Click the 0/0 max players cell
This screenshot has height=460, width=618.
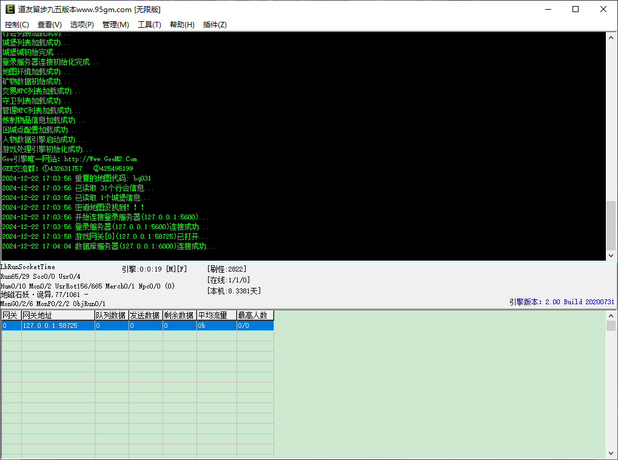point(255,325)
